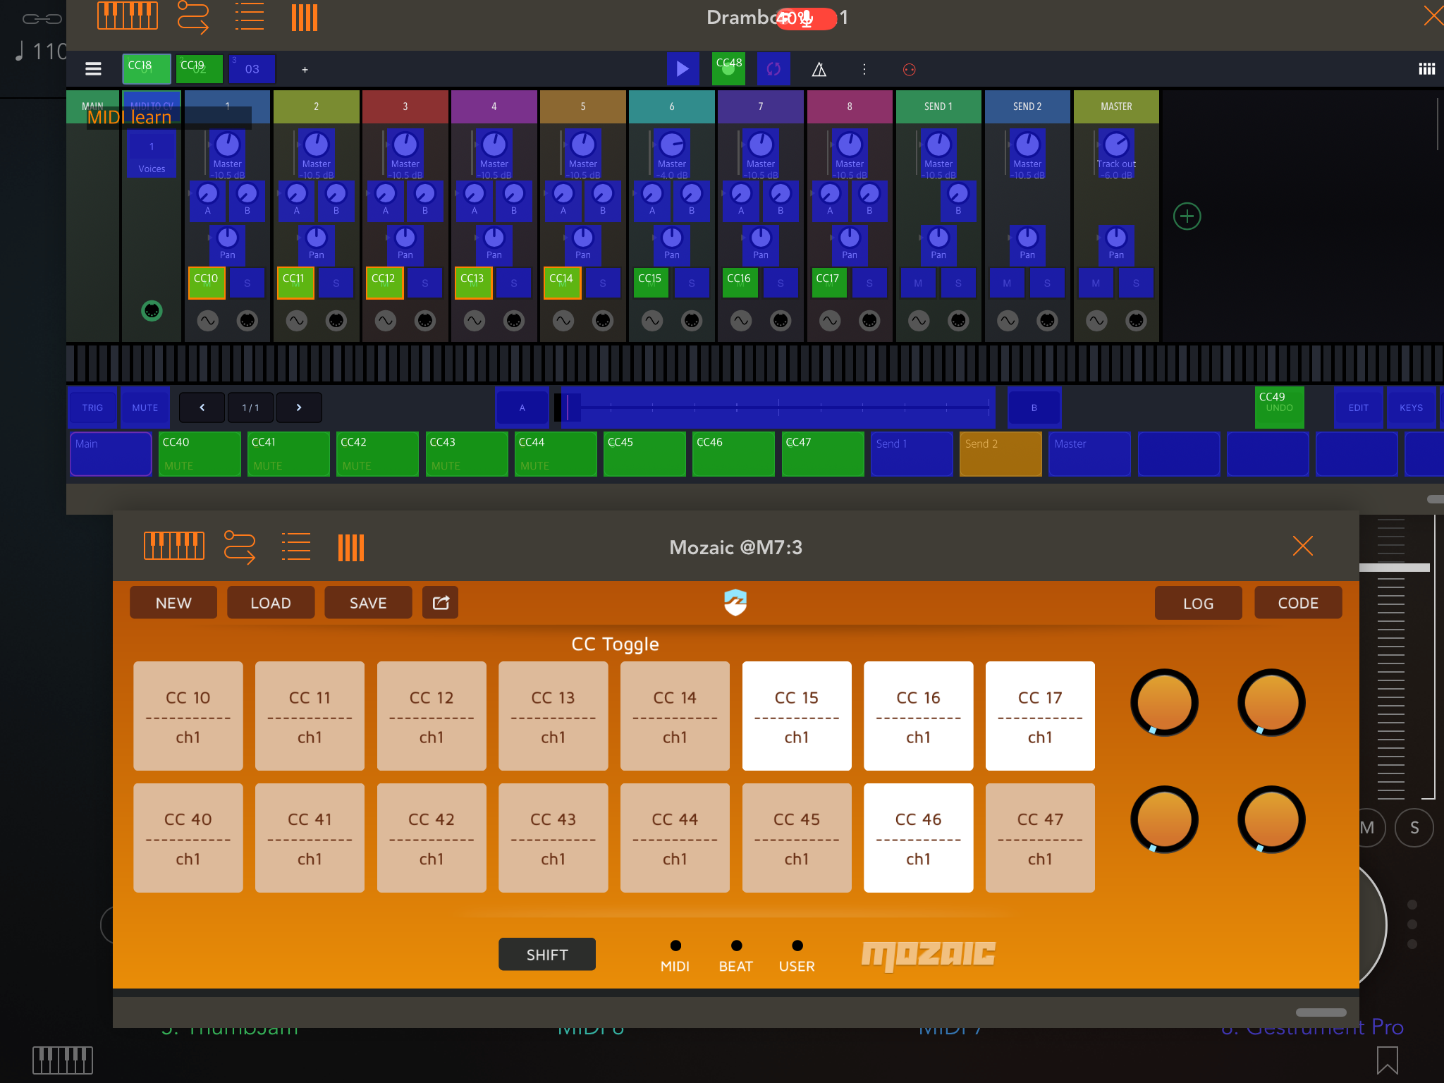Viewport: 1444px width, 1083px height.
Task: Click the Send 2 orange pad
Action: click(x=1001, y=454)
